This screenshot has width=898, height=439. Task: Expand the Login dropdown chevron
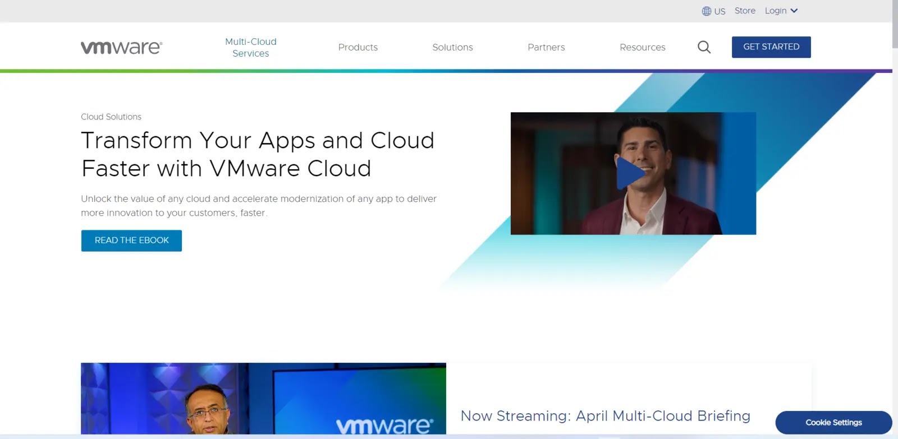point(794,11)
